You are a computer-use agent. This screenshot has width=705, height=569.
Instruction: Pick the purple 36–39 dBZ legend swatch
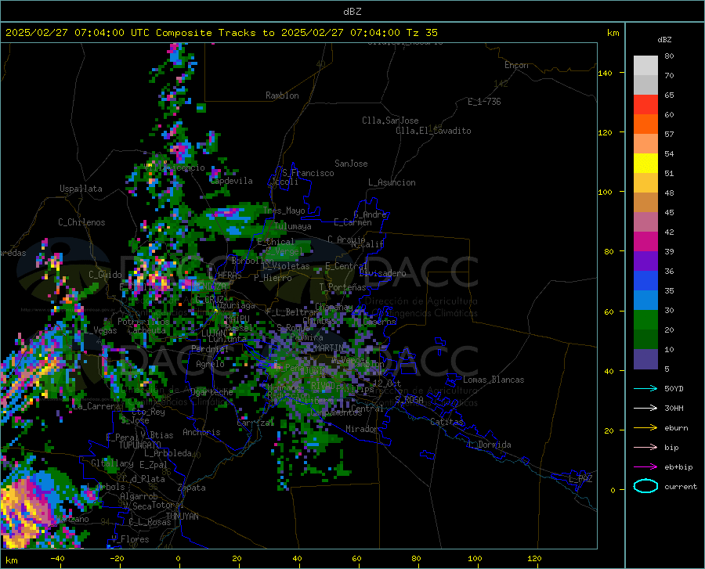[x=645, y=261]
